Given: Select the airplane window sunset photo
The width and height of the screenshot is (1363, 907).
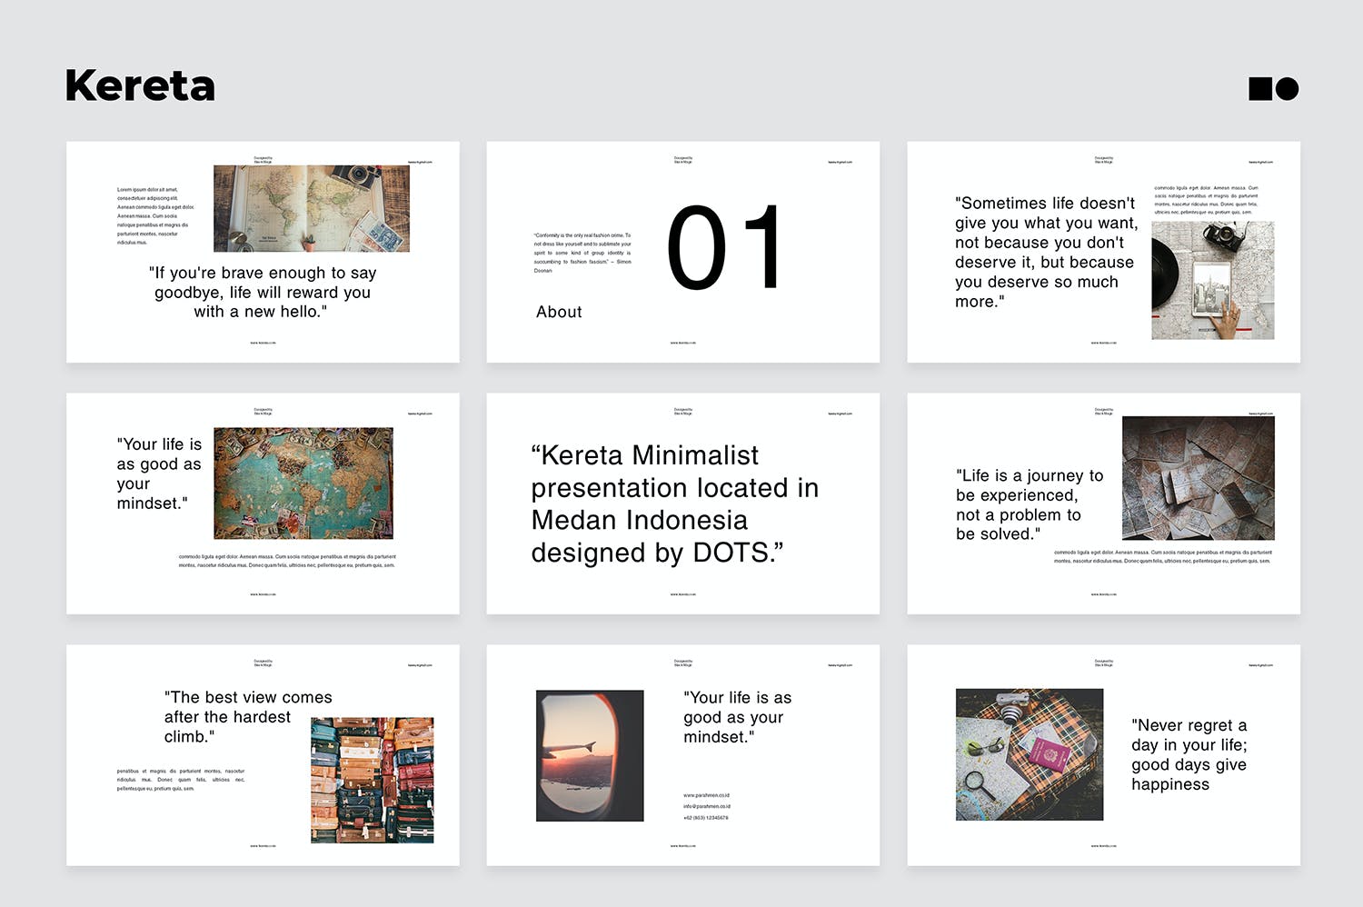Looking at the screenshot, I should point(590,755).
